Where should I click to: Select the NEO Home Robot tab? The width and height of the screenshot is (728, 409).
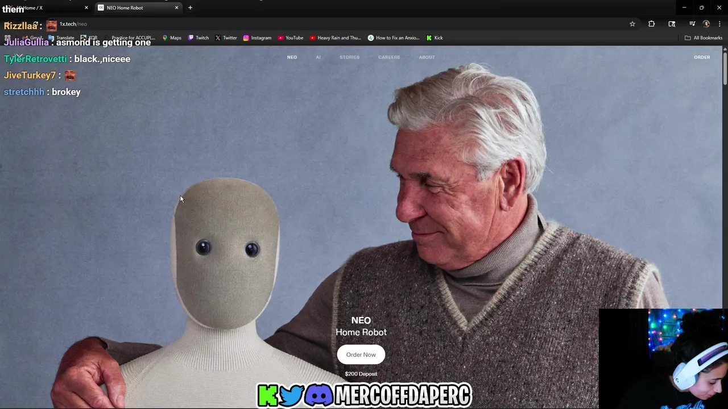pyautogui.click(x=137, y=8)
